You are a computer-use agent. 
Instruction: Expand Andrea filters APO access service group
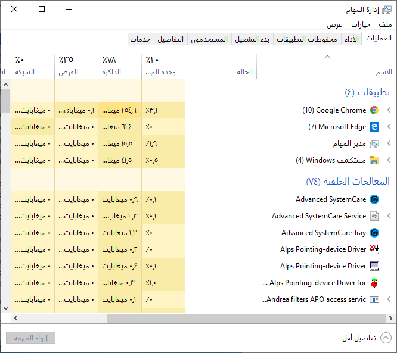point(389,299)
